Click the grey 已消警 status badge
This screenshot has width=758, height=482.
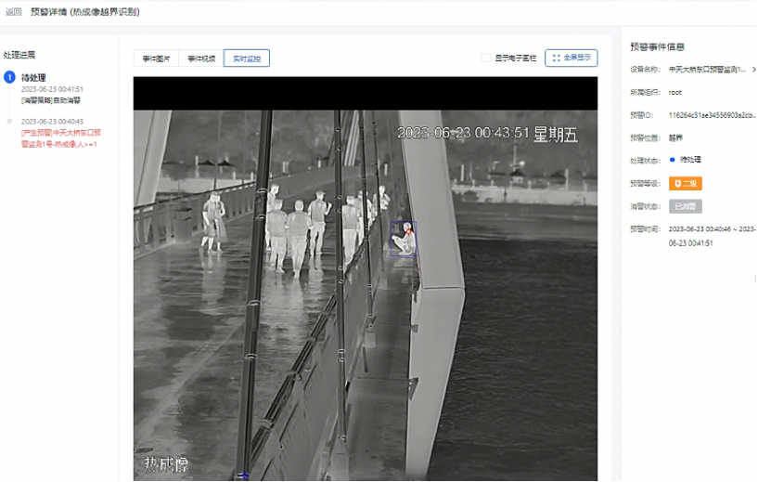685,206
